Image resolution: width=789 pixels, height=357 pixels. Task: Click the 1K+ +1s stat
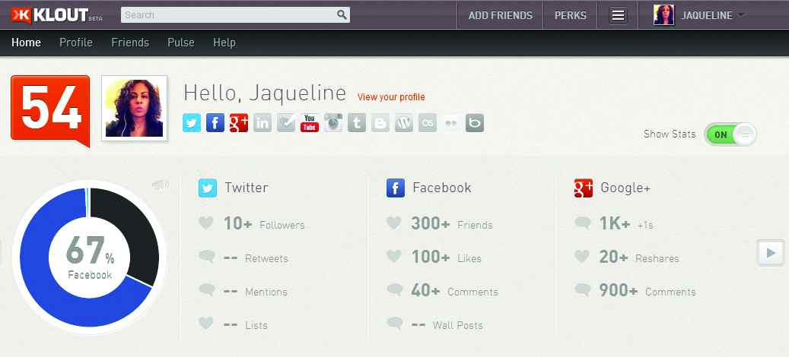pos(626,223)
